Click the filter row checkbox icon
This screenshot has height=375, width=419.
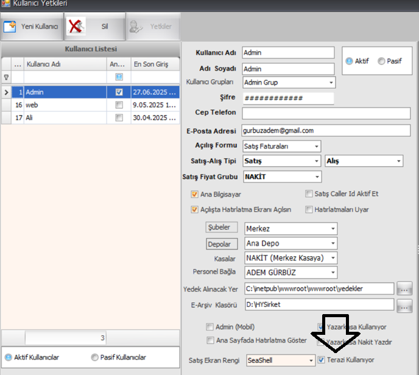(119, 77)
